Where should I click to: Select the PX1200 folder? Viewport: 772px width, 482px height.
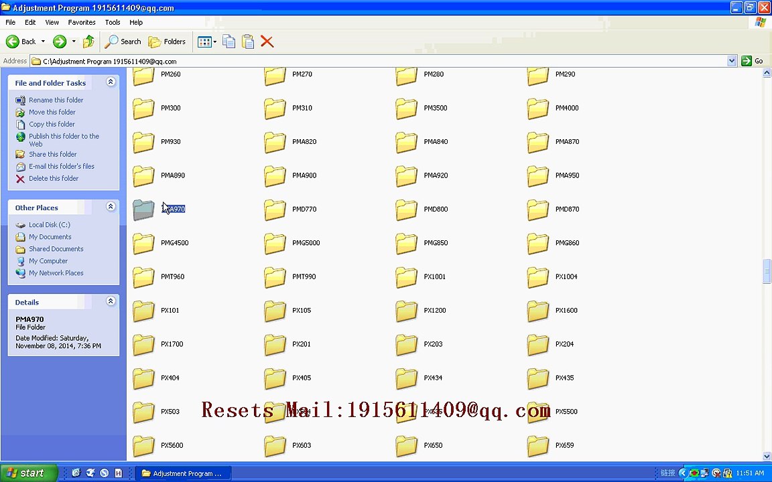(421, 311)
